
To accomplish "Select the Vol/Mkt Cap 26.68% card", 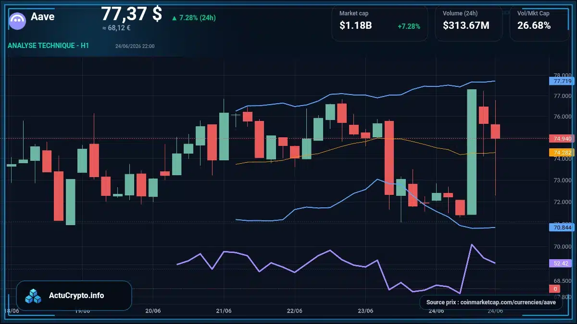I will (x=539, y=23).
